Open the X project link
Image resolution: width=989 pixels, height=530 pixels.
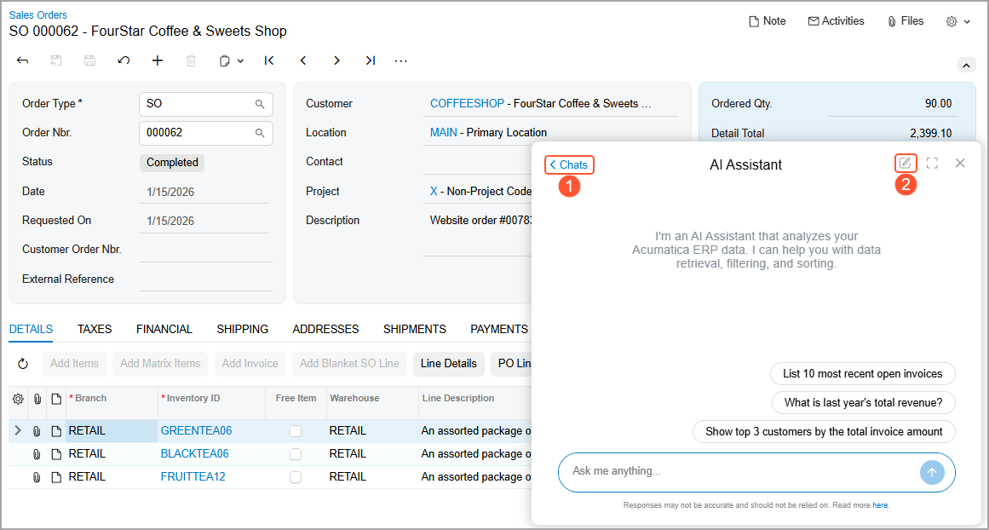pyautogui.click(x=434, y=191)
